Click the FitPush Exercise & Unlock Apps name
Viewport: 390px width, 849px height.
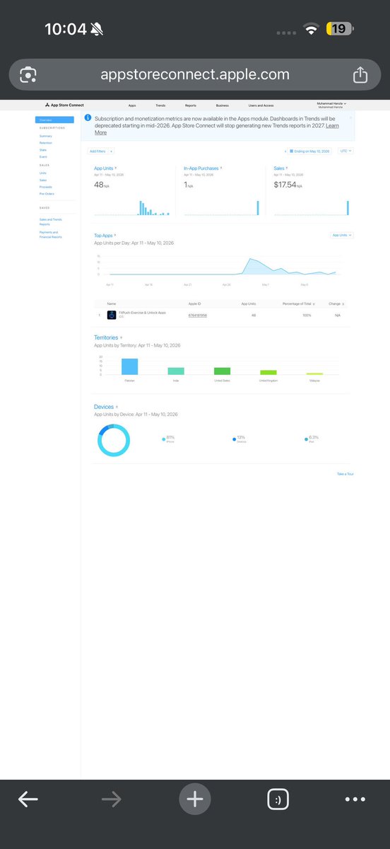[x=142, y=312]
